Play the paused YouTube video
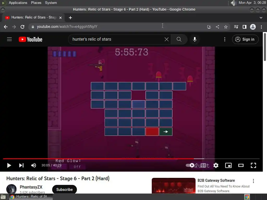The width and height of the screenshot is (267, 200). (x=9, y=165)
